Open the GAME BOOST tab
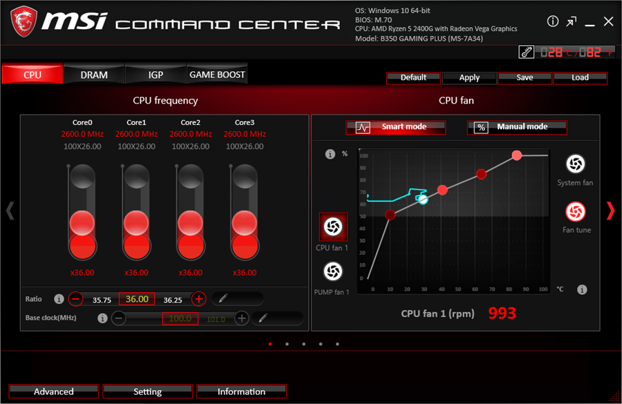622x404 pixels. [x=217, y=75]
